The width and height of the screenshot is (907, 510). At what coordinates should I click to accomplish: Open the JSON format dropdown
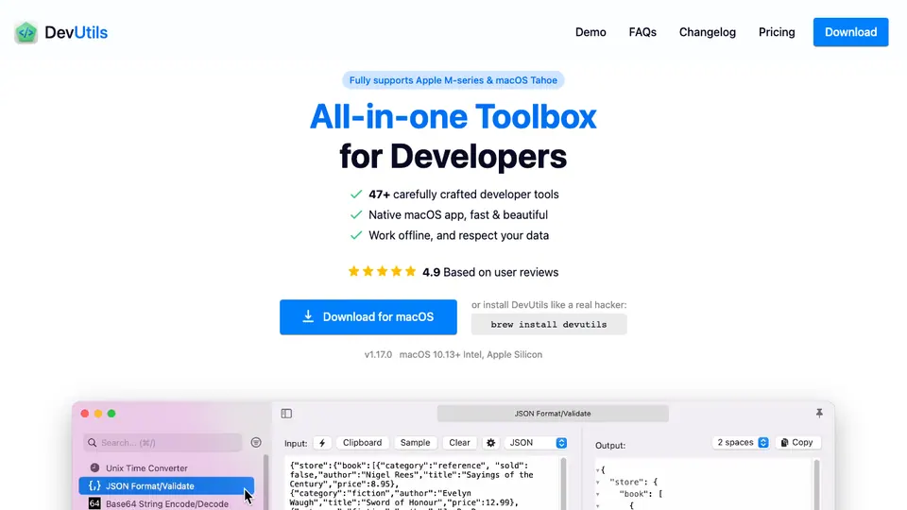click(536, 443)
